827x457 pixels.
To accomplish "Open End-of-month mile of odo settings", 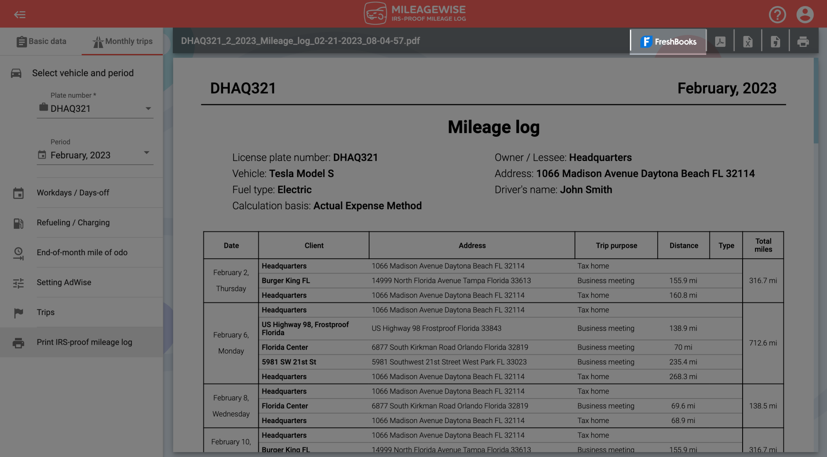I will click(x=82, y=252).
